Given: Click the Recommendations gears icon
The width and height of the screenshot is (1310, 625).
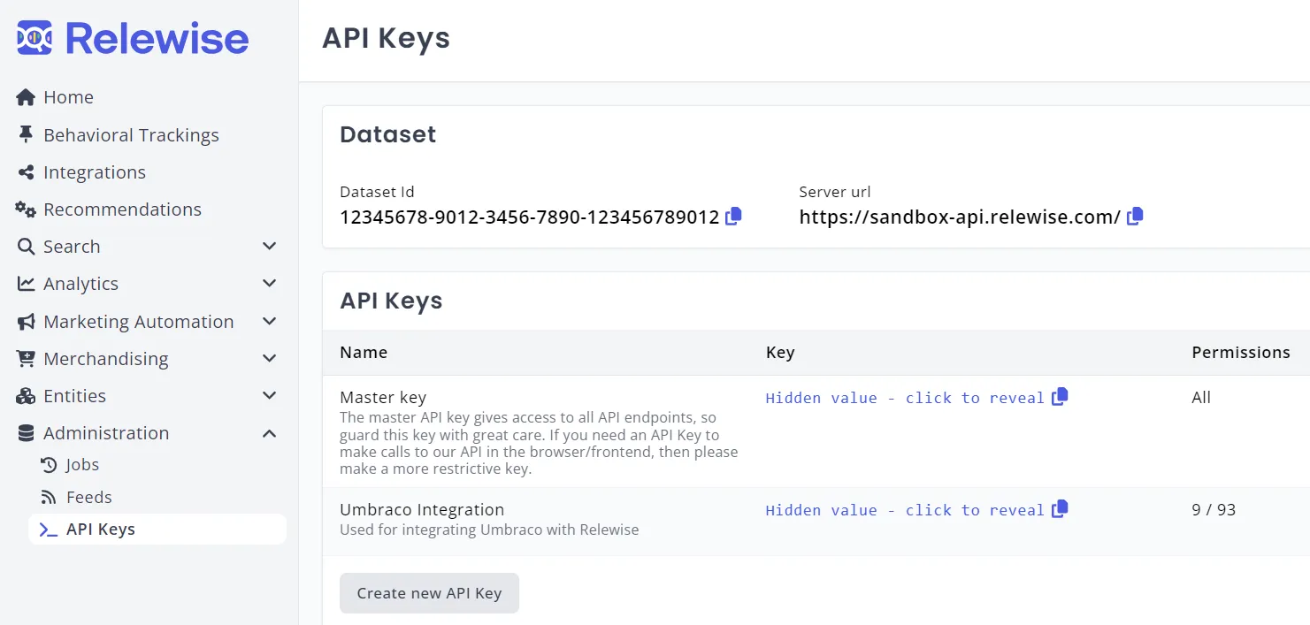Looking at the screenshot, I should click(26, 210).
